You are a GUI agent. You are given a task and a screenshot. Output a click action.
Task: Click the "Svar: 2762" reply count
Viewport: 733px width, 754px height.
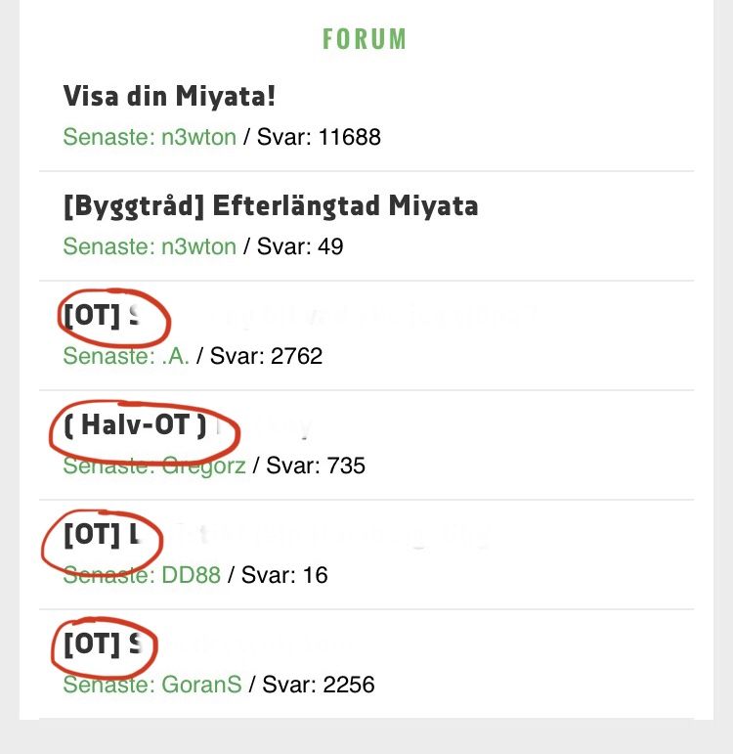coord(266,356)
